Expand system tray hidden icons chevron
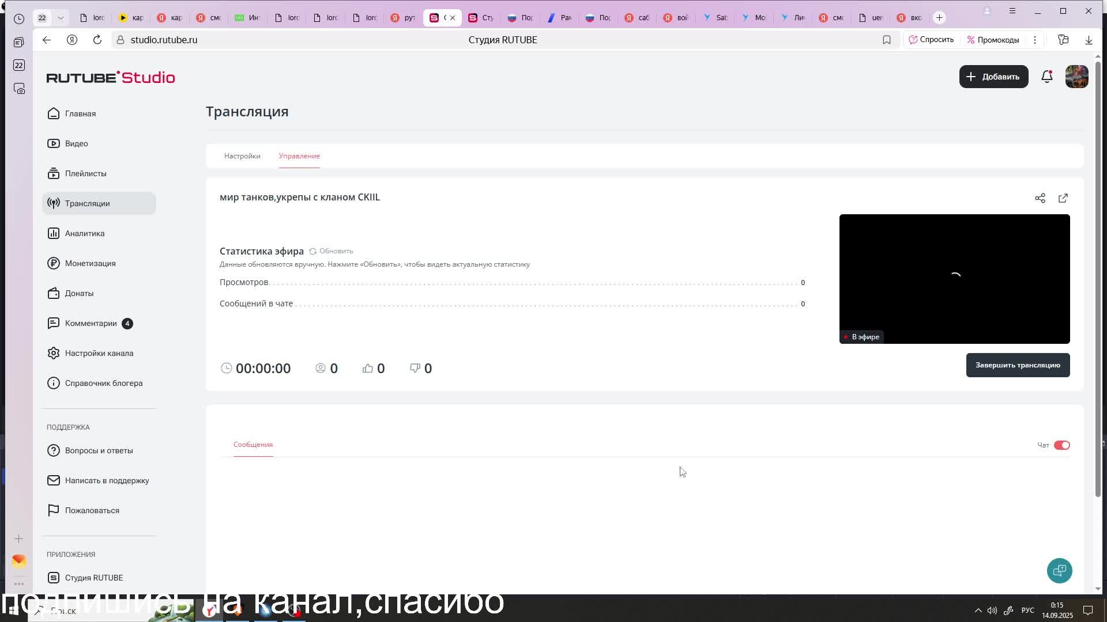 [978, 610]
